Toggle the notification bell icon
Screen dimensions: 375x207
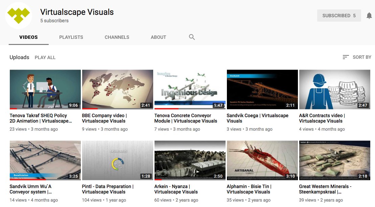[x=369, y=16]
